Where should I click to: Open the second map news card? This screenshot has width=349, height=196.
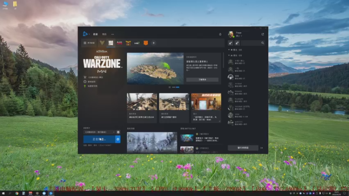pos(174,108)
